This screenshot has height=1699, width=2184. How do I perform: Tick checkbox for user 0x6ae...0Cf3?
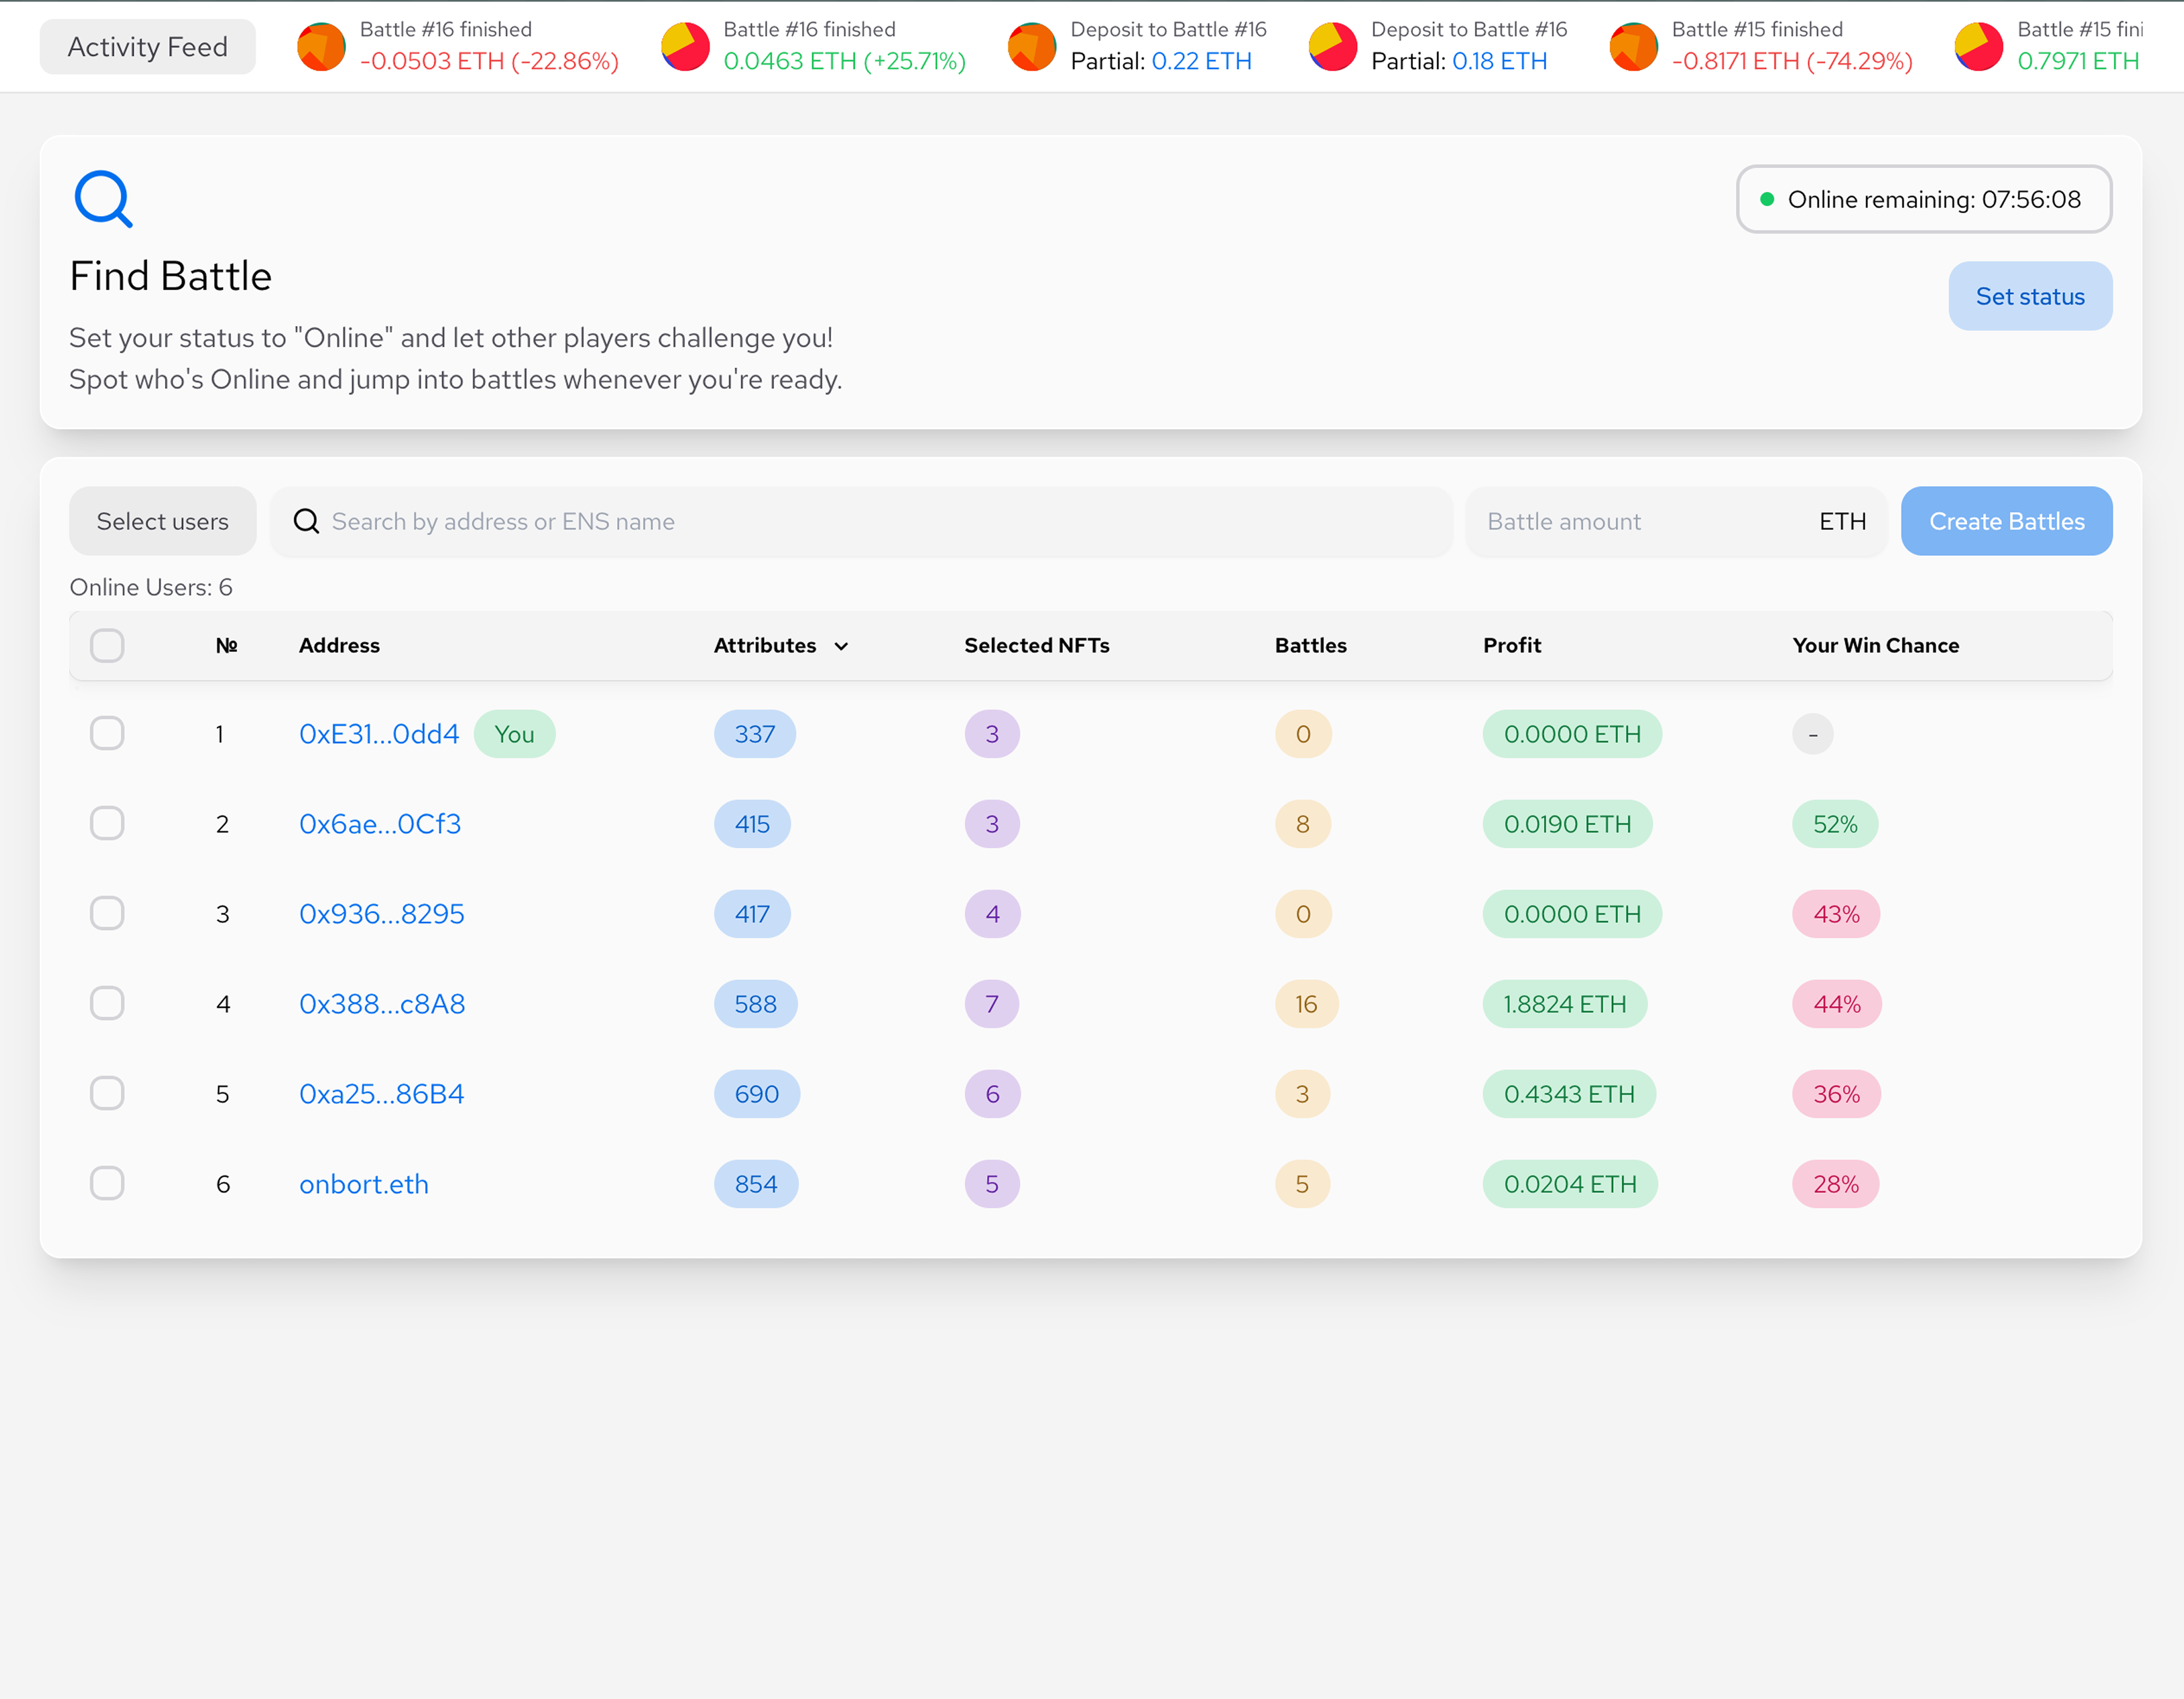click(107, 823)
